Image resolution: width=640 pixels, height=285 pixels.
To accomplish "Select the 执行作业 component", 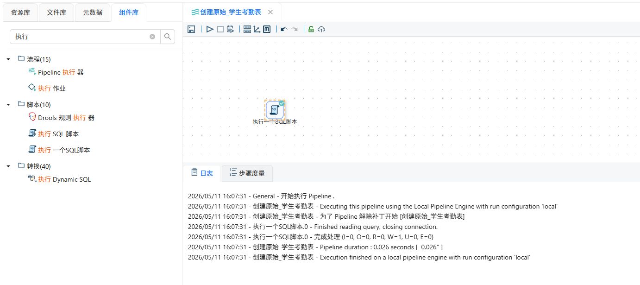I will click(x=47, y=88).
